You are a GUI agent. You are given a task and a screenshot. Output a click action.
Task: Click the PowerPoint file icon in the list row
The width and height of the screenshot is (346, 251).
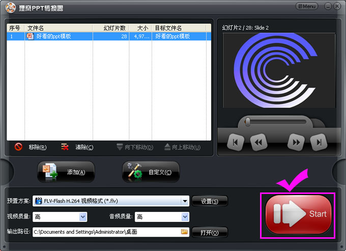click(x=30, y=36)
